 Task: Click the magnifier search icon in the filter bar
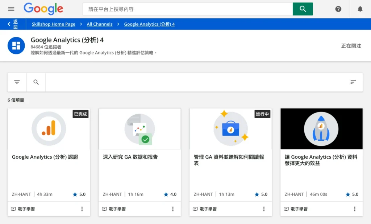[36, 82]
